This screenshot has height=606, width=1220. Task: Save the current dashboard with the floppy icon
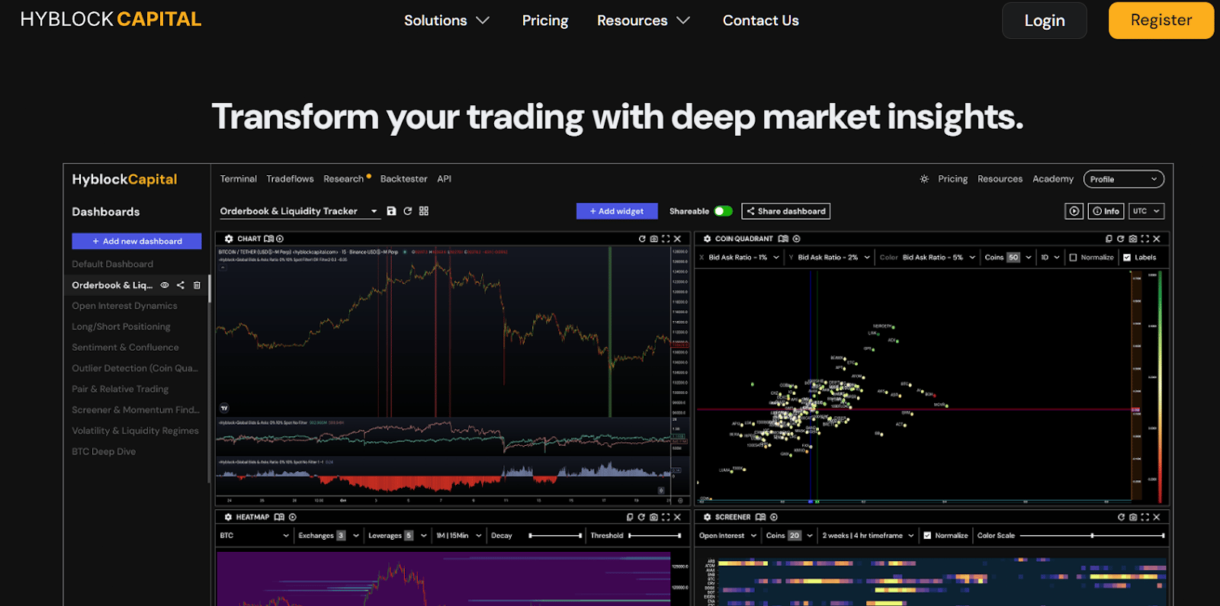click(x=391, y=211)
